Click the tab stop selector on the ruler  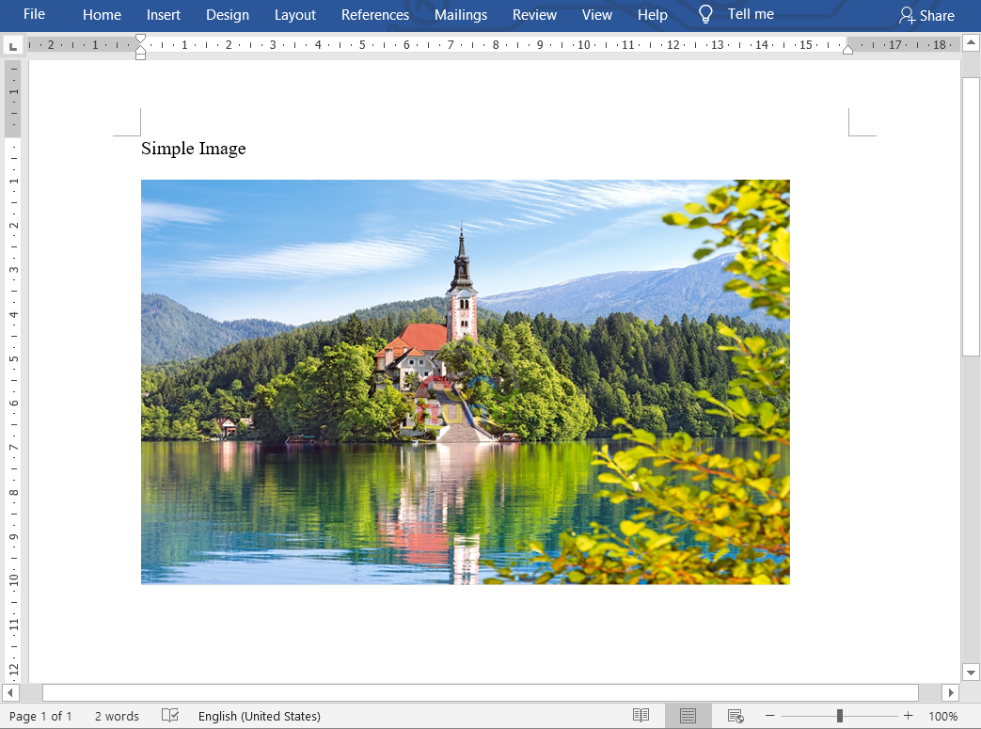tap(13, 43)
